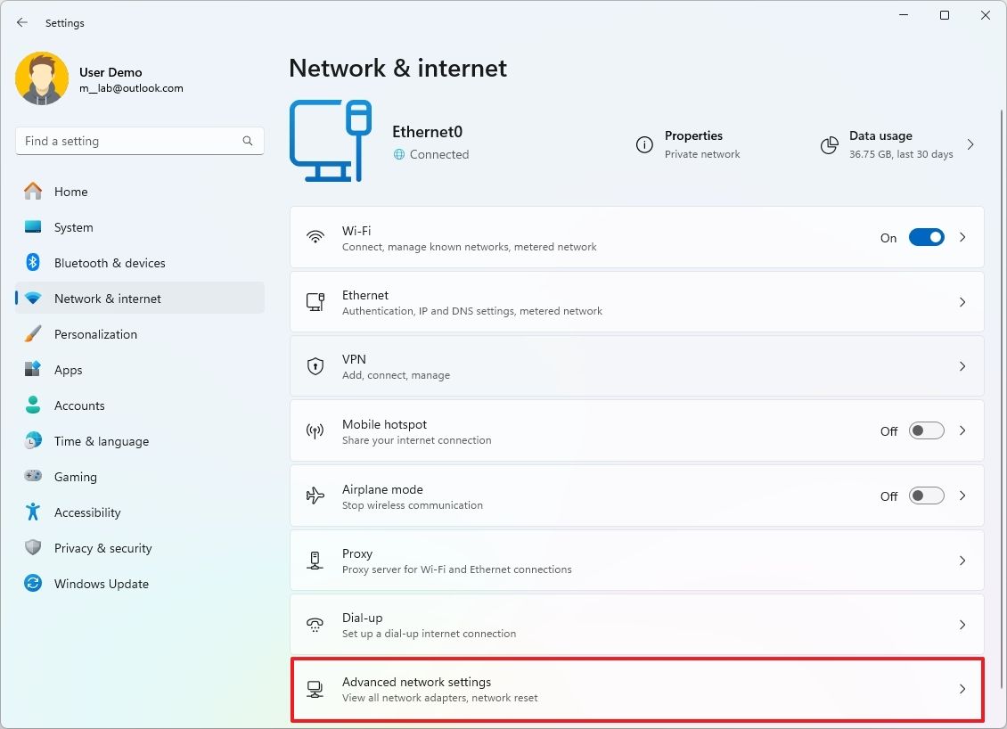Expand the VPN row chevron

point(962,366)
